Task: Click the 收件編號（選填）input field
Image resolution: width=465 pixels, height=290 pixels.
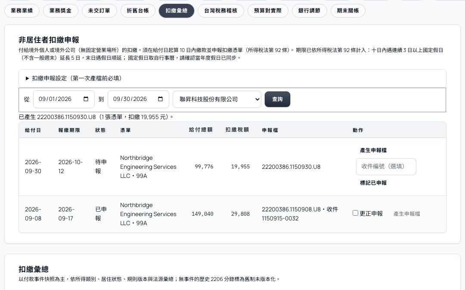Action: coord(386,167)
